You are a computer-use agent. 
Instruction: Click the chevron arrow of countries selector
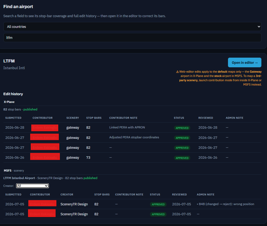coord(259,27)
